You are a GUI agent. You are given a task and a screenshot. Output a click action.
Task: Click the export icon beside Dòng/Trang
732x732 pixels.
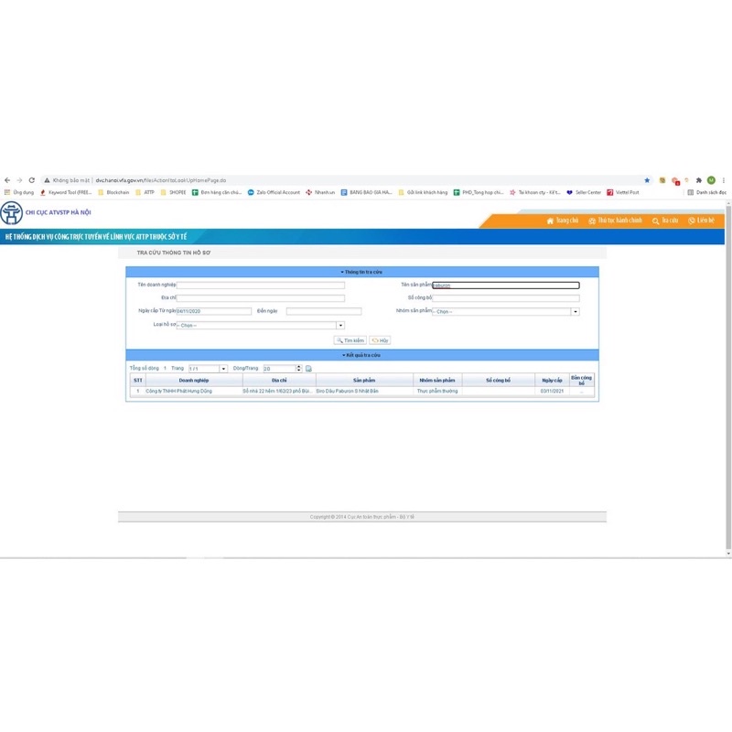coord(308,368)
